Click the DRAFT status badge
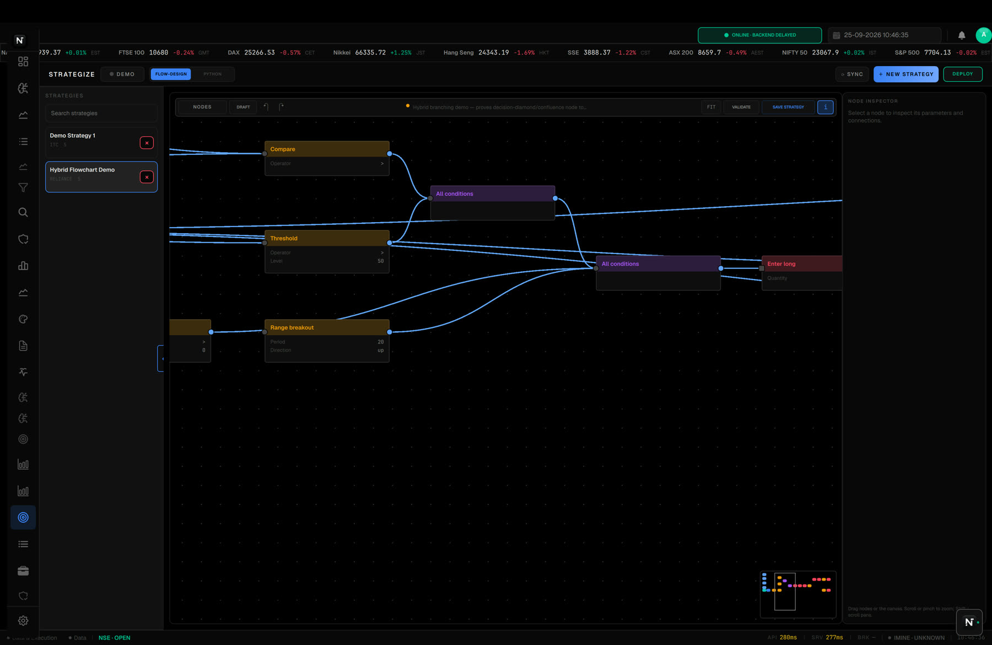992x645 pixels. [x=243, y=107]
